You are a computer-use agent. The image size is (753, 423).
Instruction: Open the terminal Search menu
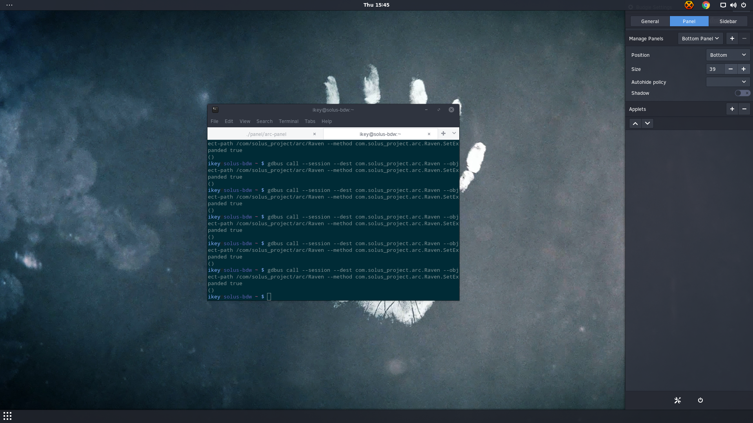pos(264,121)
